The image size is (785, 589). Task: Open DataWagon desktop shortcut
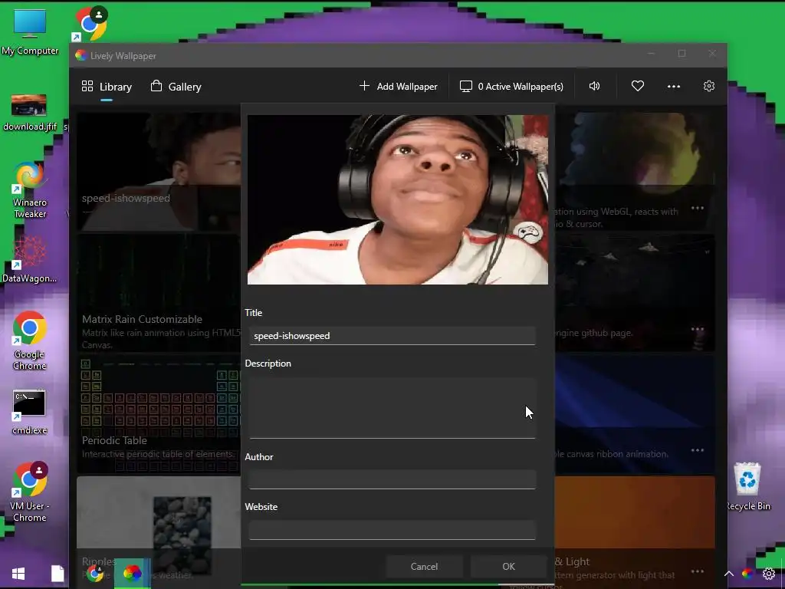click(x=30, y=261)
